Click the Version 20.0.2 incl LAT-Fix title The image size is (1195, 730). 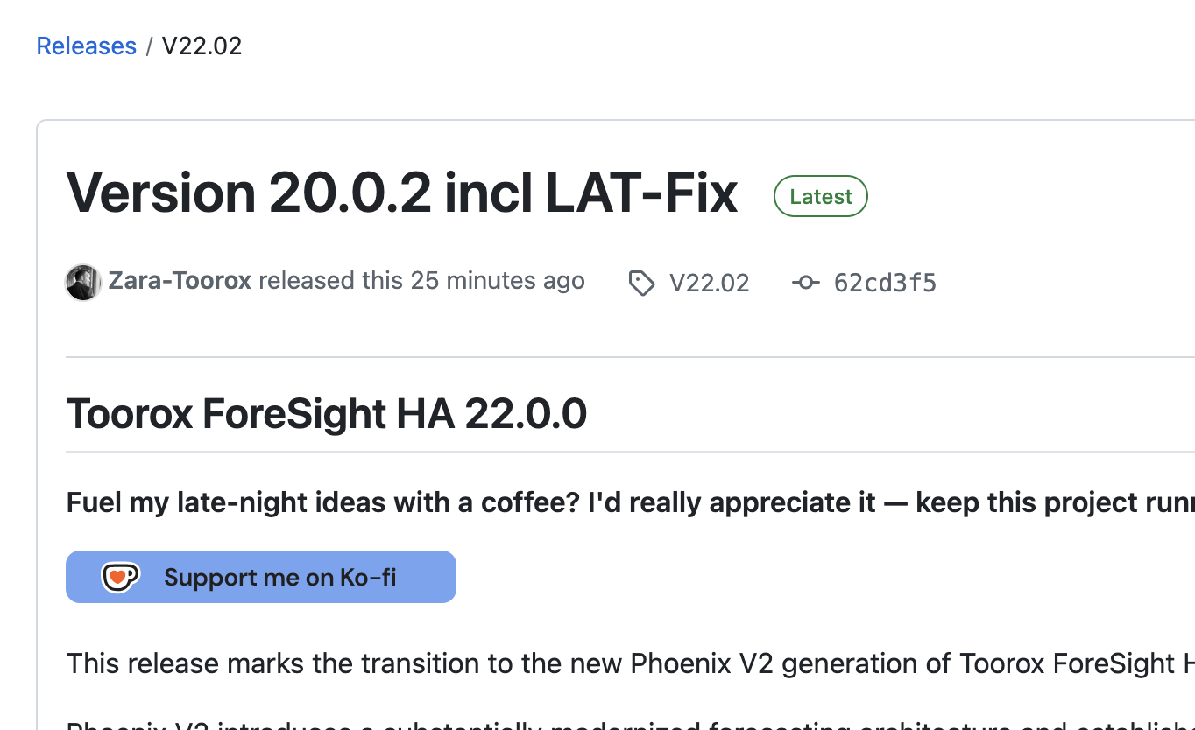(402, 193)
